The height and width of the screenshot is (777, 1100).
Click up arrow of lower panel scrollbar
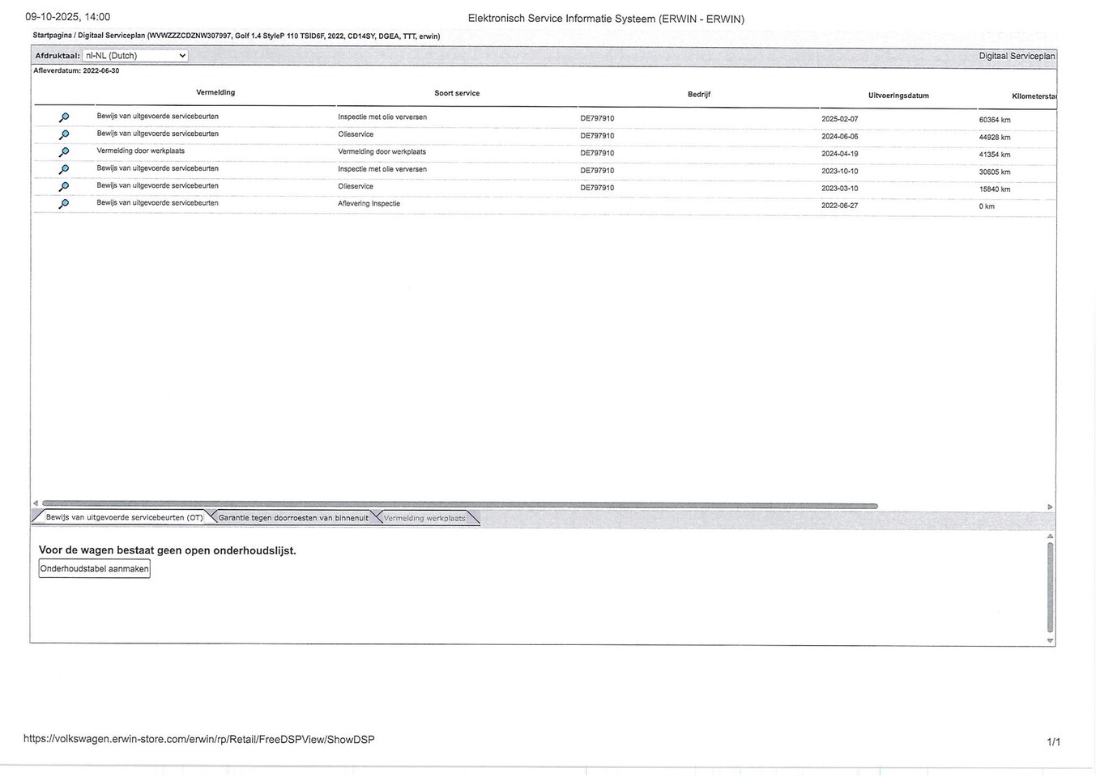[1050, 536]
